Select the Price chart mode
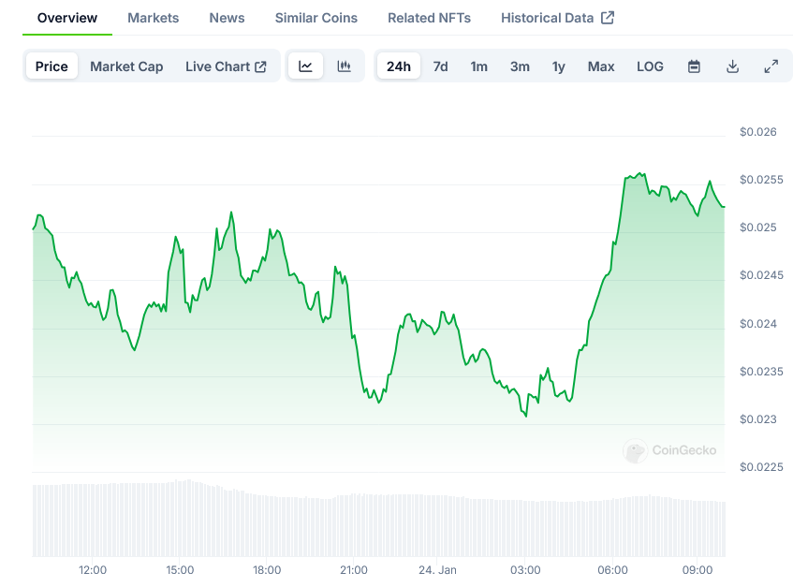Image resolution: width=793 pixels, height=587 pixels. pyautogui.click(x=51, y=66)
